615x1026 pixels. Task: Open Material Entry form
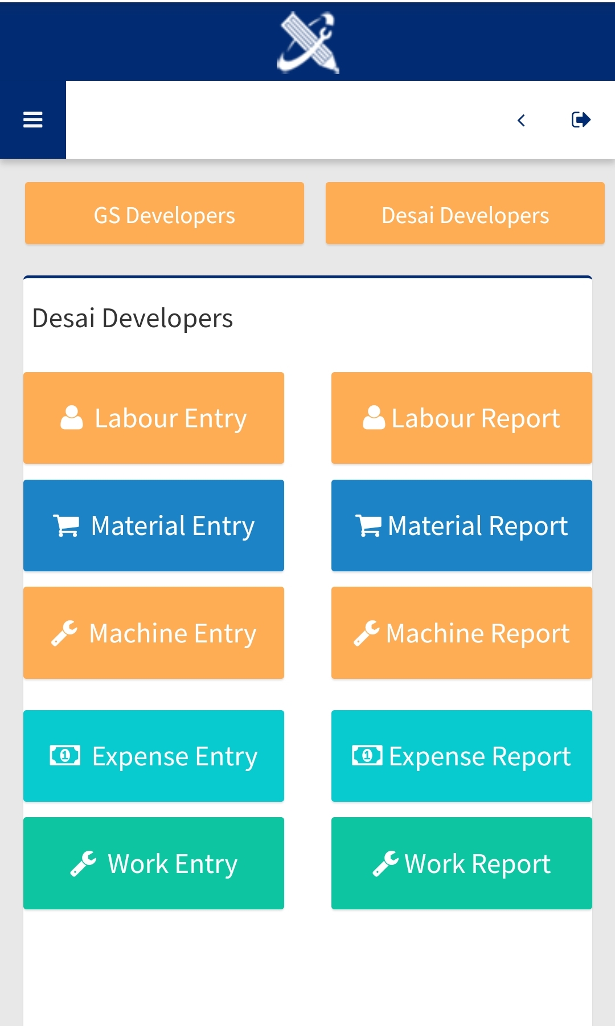click(154, 526)
